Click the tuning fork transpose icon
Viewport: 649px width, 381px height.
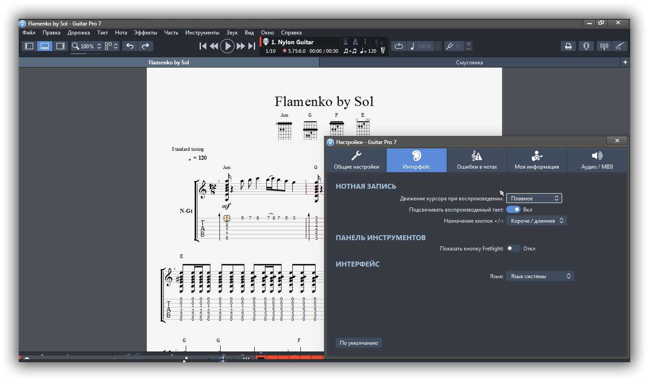(x=450, y=46)
